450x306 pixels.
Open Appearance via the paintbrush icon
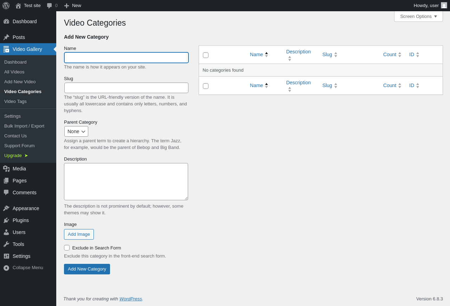[x=6, y=208]
